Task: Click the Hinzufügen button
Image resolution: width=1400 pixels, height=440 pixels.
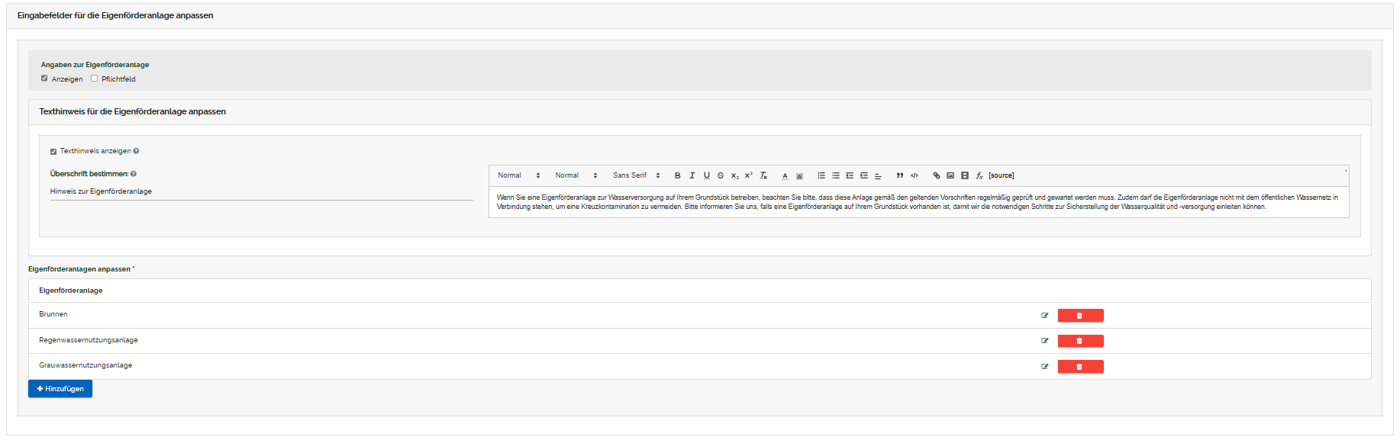Action: coord(60,389)
